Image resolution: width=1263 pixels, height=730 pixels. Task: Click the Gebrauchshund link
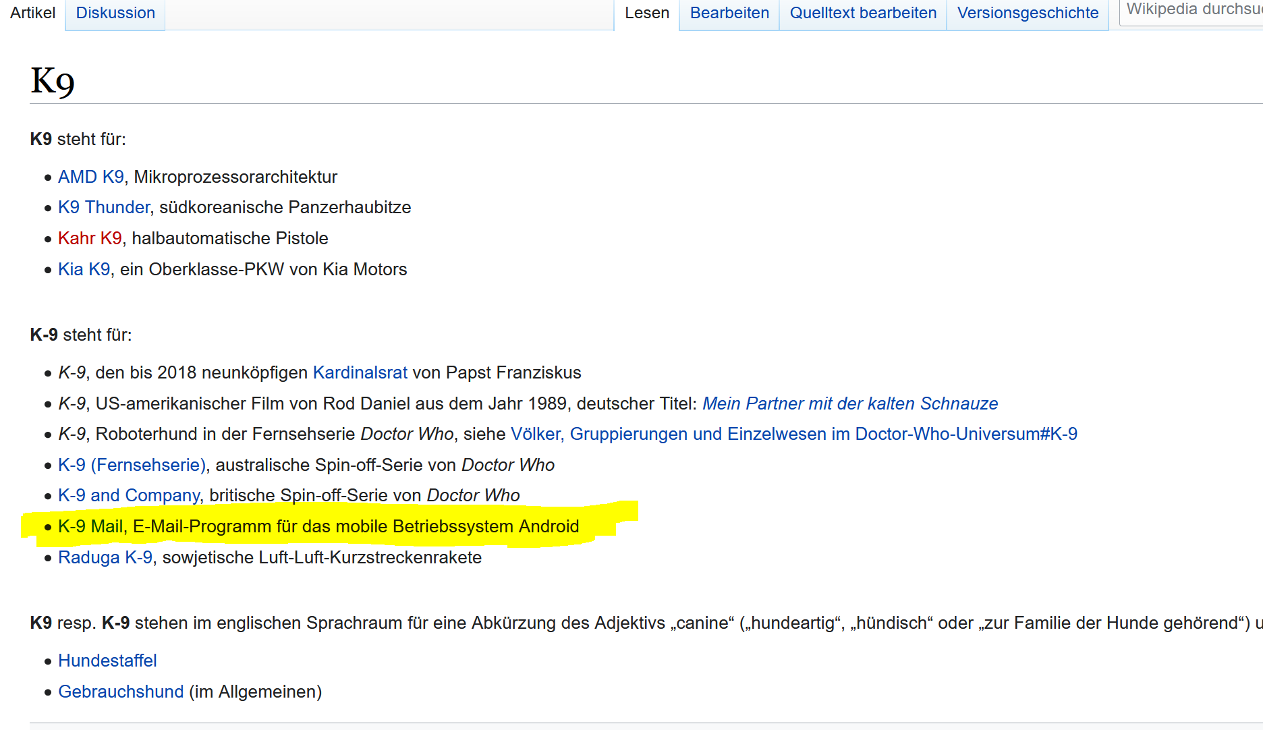click(121, 692)
